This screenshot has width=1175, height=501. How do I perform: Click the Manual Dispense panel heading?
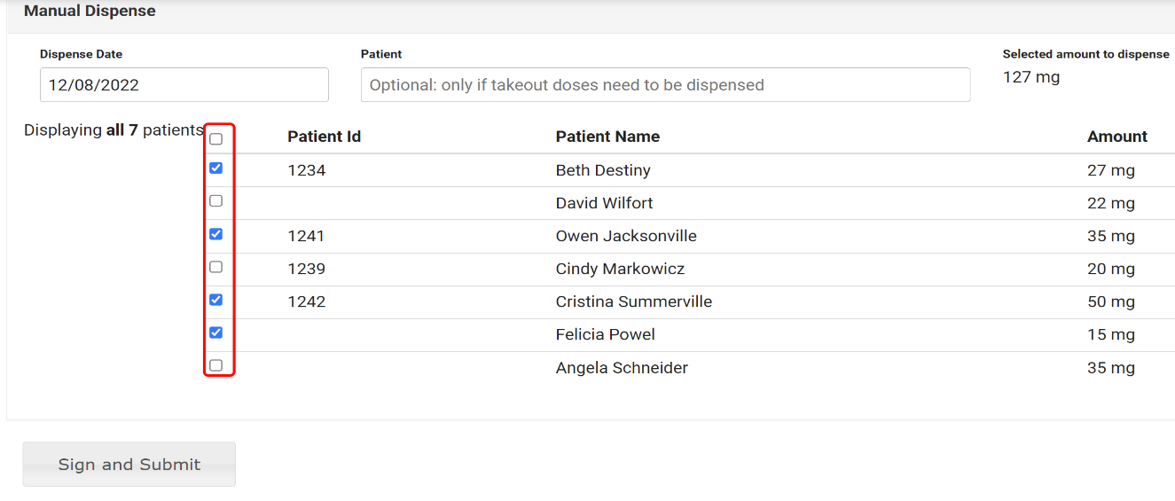pos(90,12)
